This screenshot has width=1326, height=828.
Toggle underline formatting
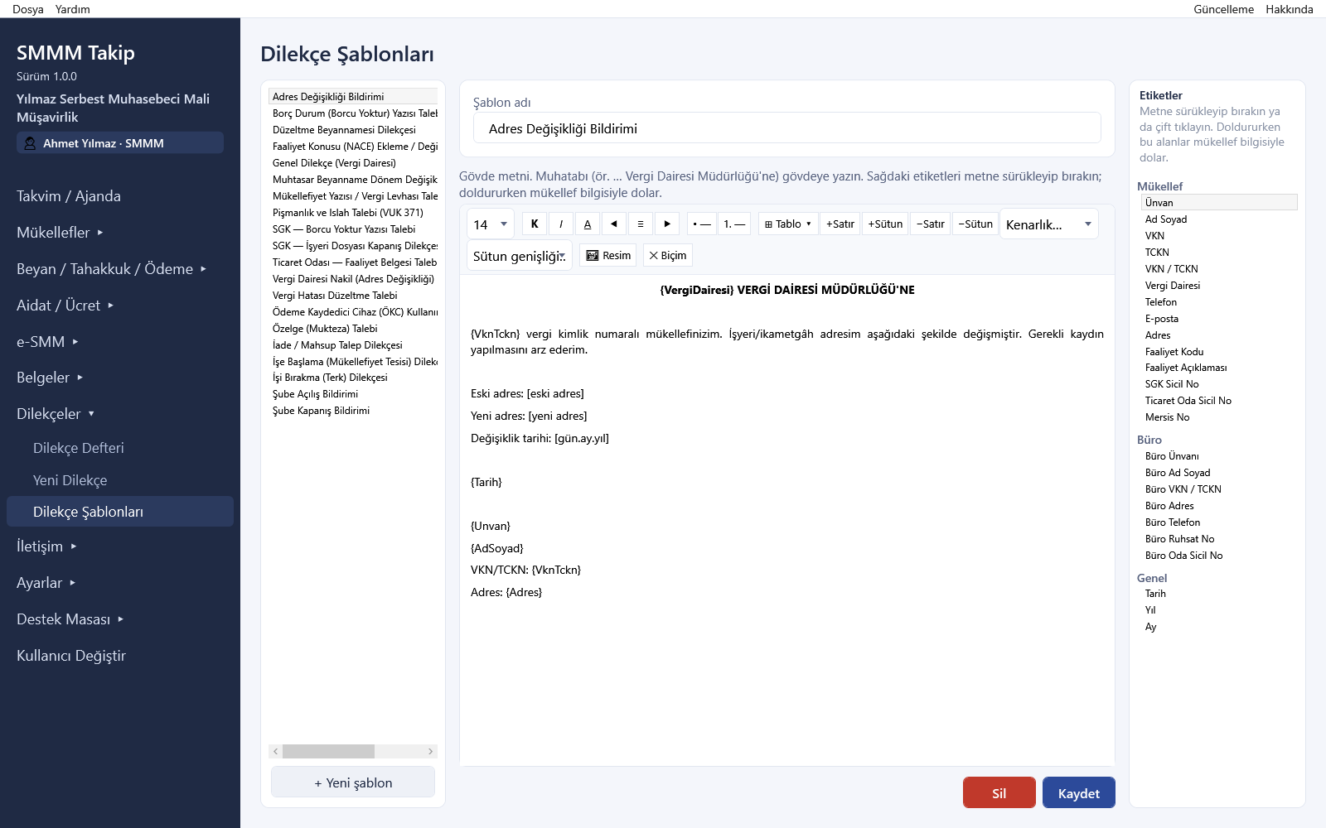coord(588,224)
